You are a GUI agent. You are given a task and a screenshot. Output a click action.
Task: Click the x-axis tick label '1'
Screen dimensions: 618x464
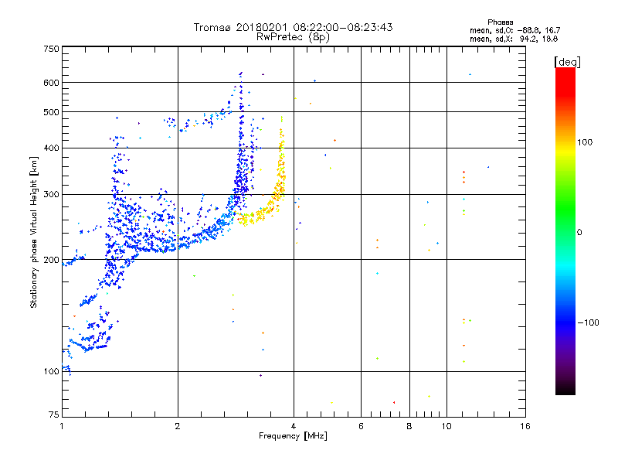click(62, 426)
